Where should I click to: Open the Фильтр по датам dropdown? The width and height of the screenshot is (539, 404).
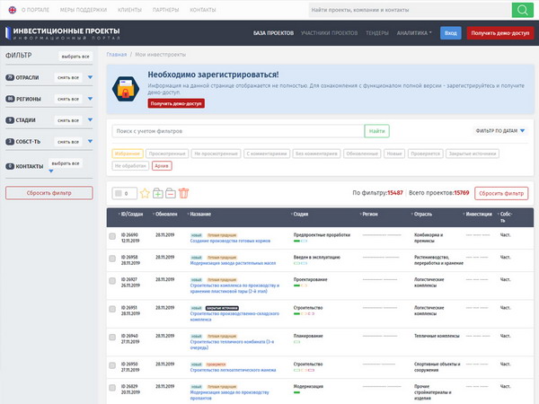coord(500,131)
